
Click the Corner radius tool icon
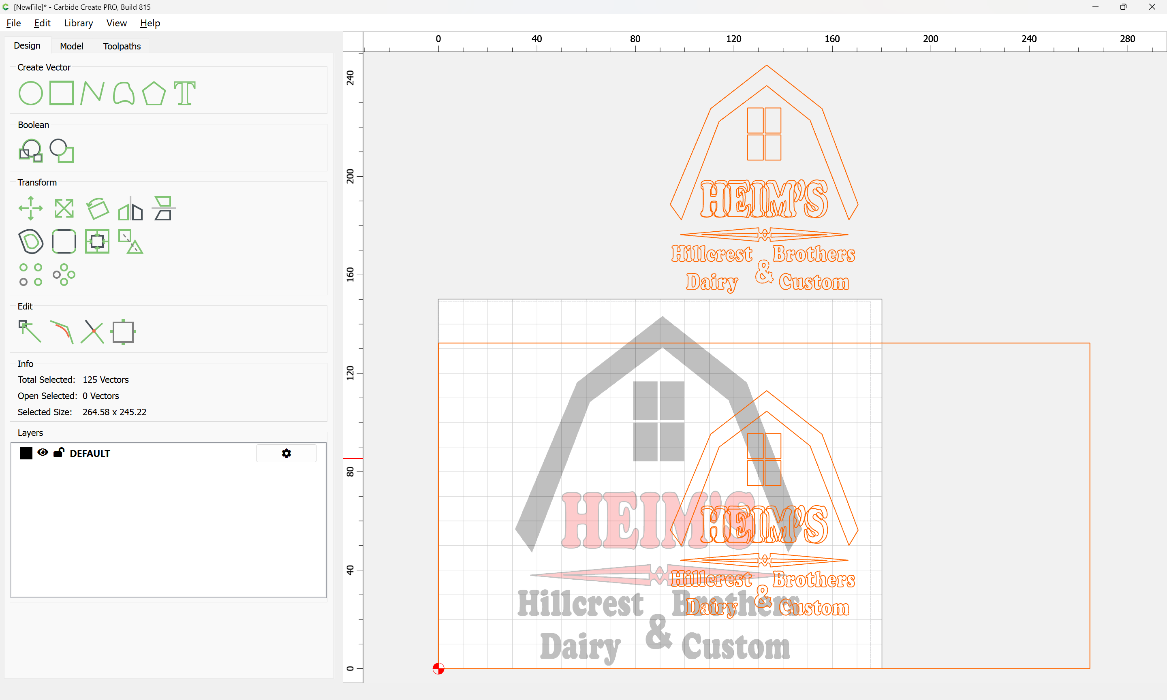point(64,241)
